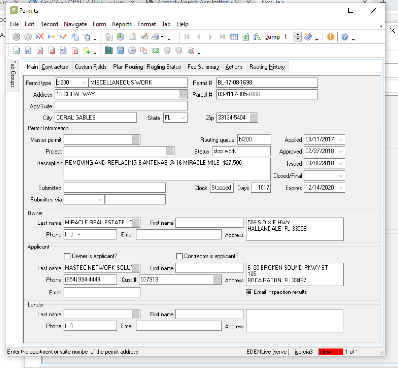398x368 pixels.
Task: Click the orange exclamation alert icon
Action: pyautogui.click(x=330, y=37)
